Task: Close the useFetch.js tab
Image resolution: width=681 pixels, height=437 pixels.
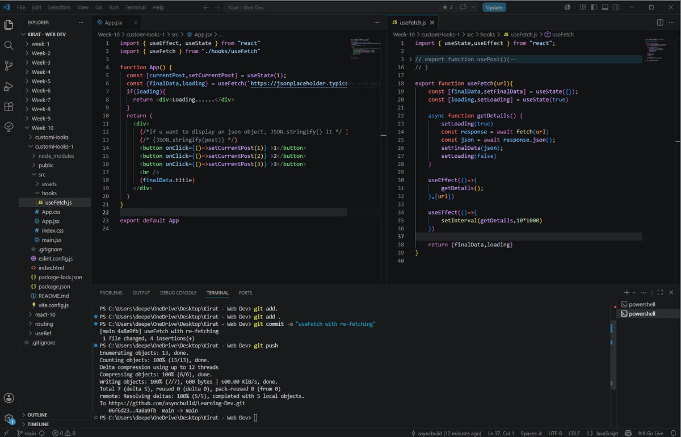Action: (x=432, y=23)
